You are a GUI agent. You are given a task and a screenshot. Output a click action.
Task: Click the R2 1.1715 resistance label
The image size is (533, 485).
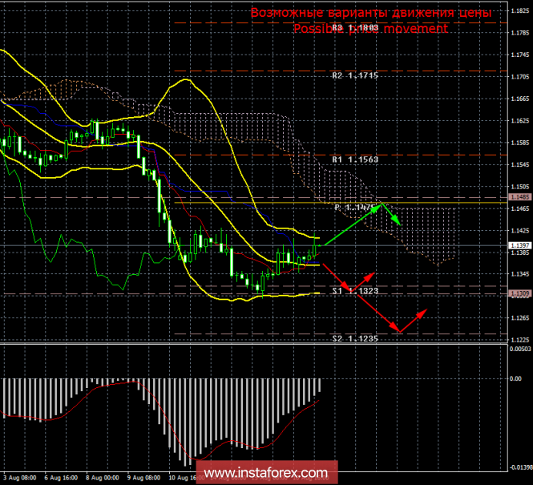click(354, 75)
